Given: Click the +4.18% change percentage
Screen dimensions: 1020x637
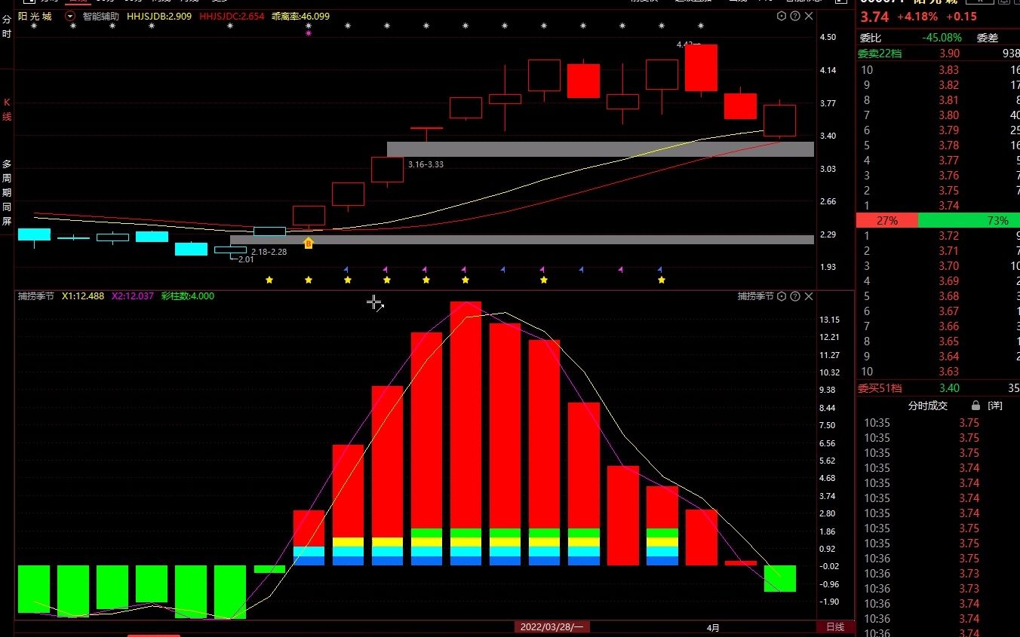Looking at the screenshot, I should coord(917,17).
